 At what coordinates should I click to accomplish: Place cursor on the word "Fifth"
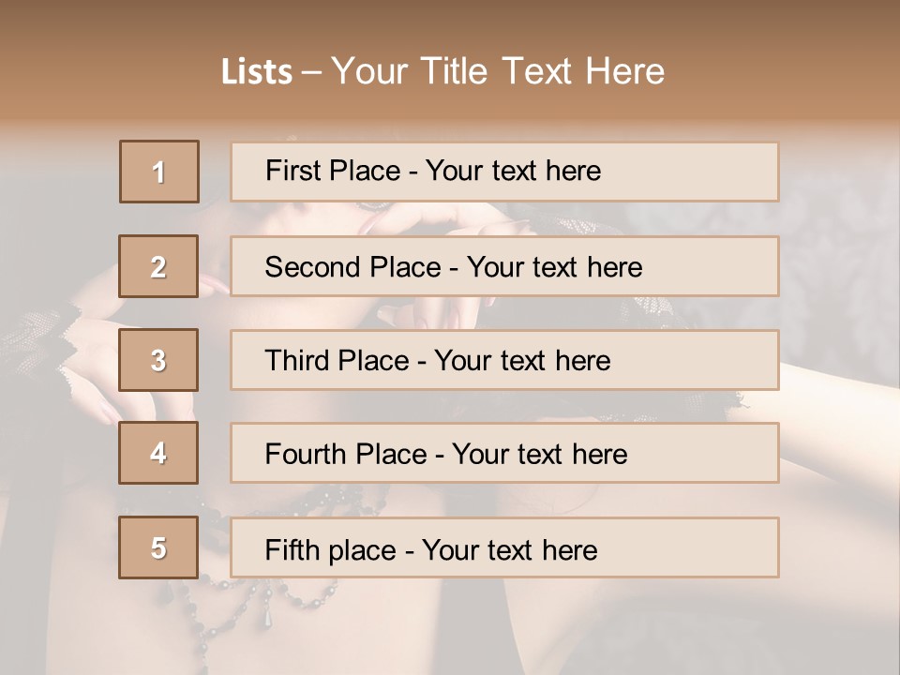tap(290, 549)
